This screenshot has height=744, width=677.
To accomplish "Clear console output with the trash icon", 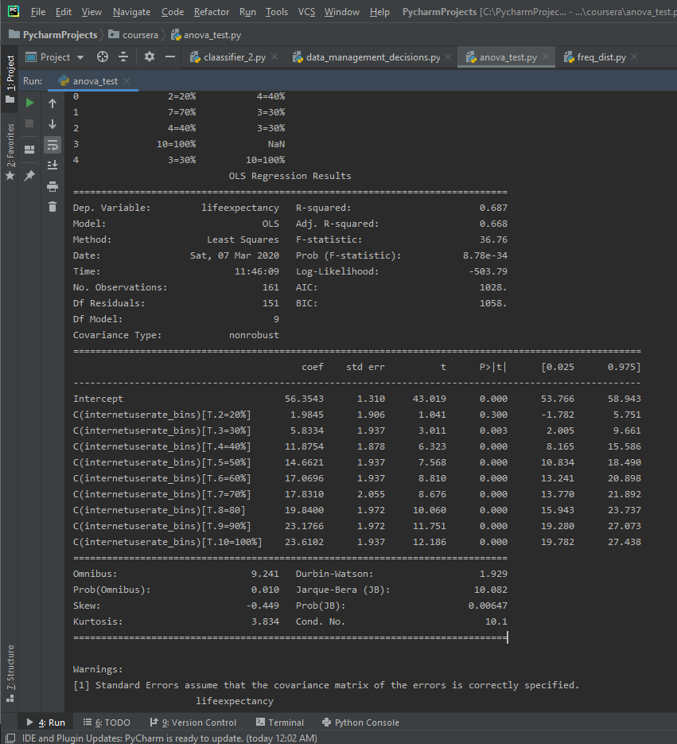I will click(53, 207).
